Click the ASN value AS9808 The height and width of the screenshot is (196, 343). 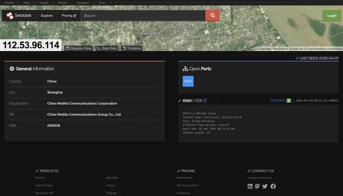tap(53, 126)
